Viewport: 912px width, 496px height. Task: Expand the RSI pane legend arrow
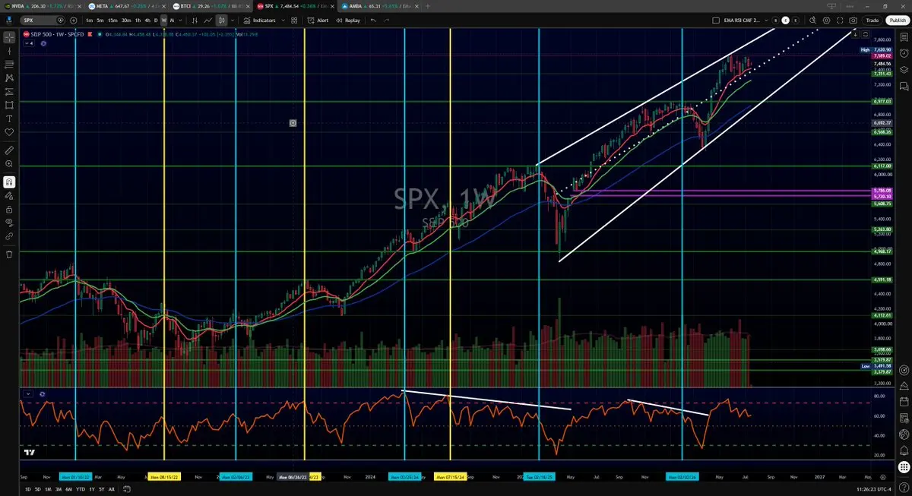[x=29, y=393]
